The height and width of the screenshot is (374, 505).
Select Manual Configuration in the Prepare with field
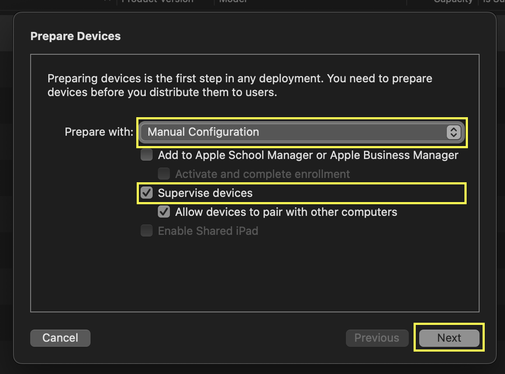(301, 132)
